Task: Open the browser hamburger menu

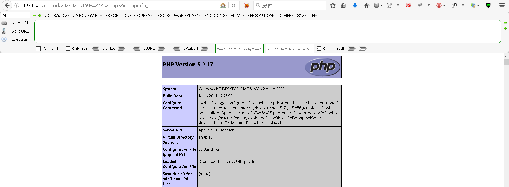Action: click(x=502, y=5)
